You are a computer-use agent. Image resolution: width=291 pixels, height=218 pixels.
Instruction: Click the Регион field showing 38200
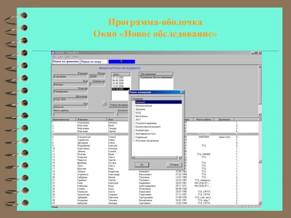[x=97, y=77]
